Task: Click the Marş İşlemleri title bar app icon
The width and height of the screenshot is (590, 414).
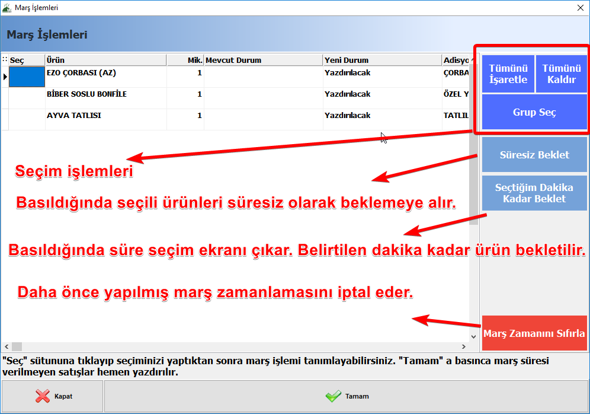Action: (7, 8)
